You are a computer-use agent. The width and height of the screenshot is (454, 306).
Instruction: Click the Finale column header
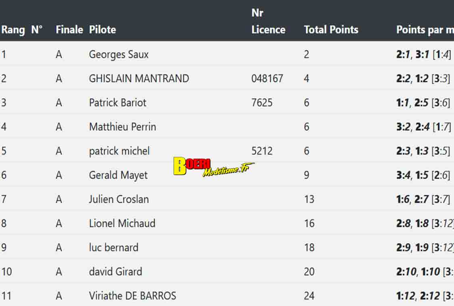pos(69,29)
